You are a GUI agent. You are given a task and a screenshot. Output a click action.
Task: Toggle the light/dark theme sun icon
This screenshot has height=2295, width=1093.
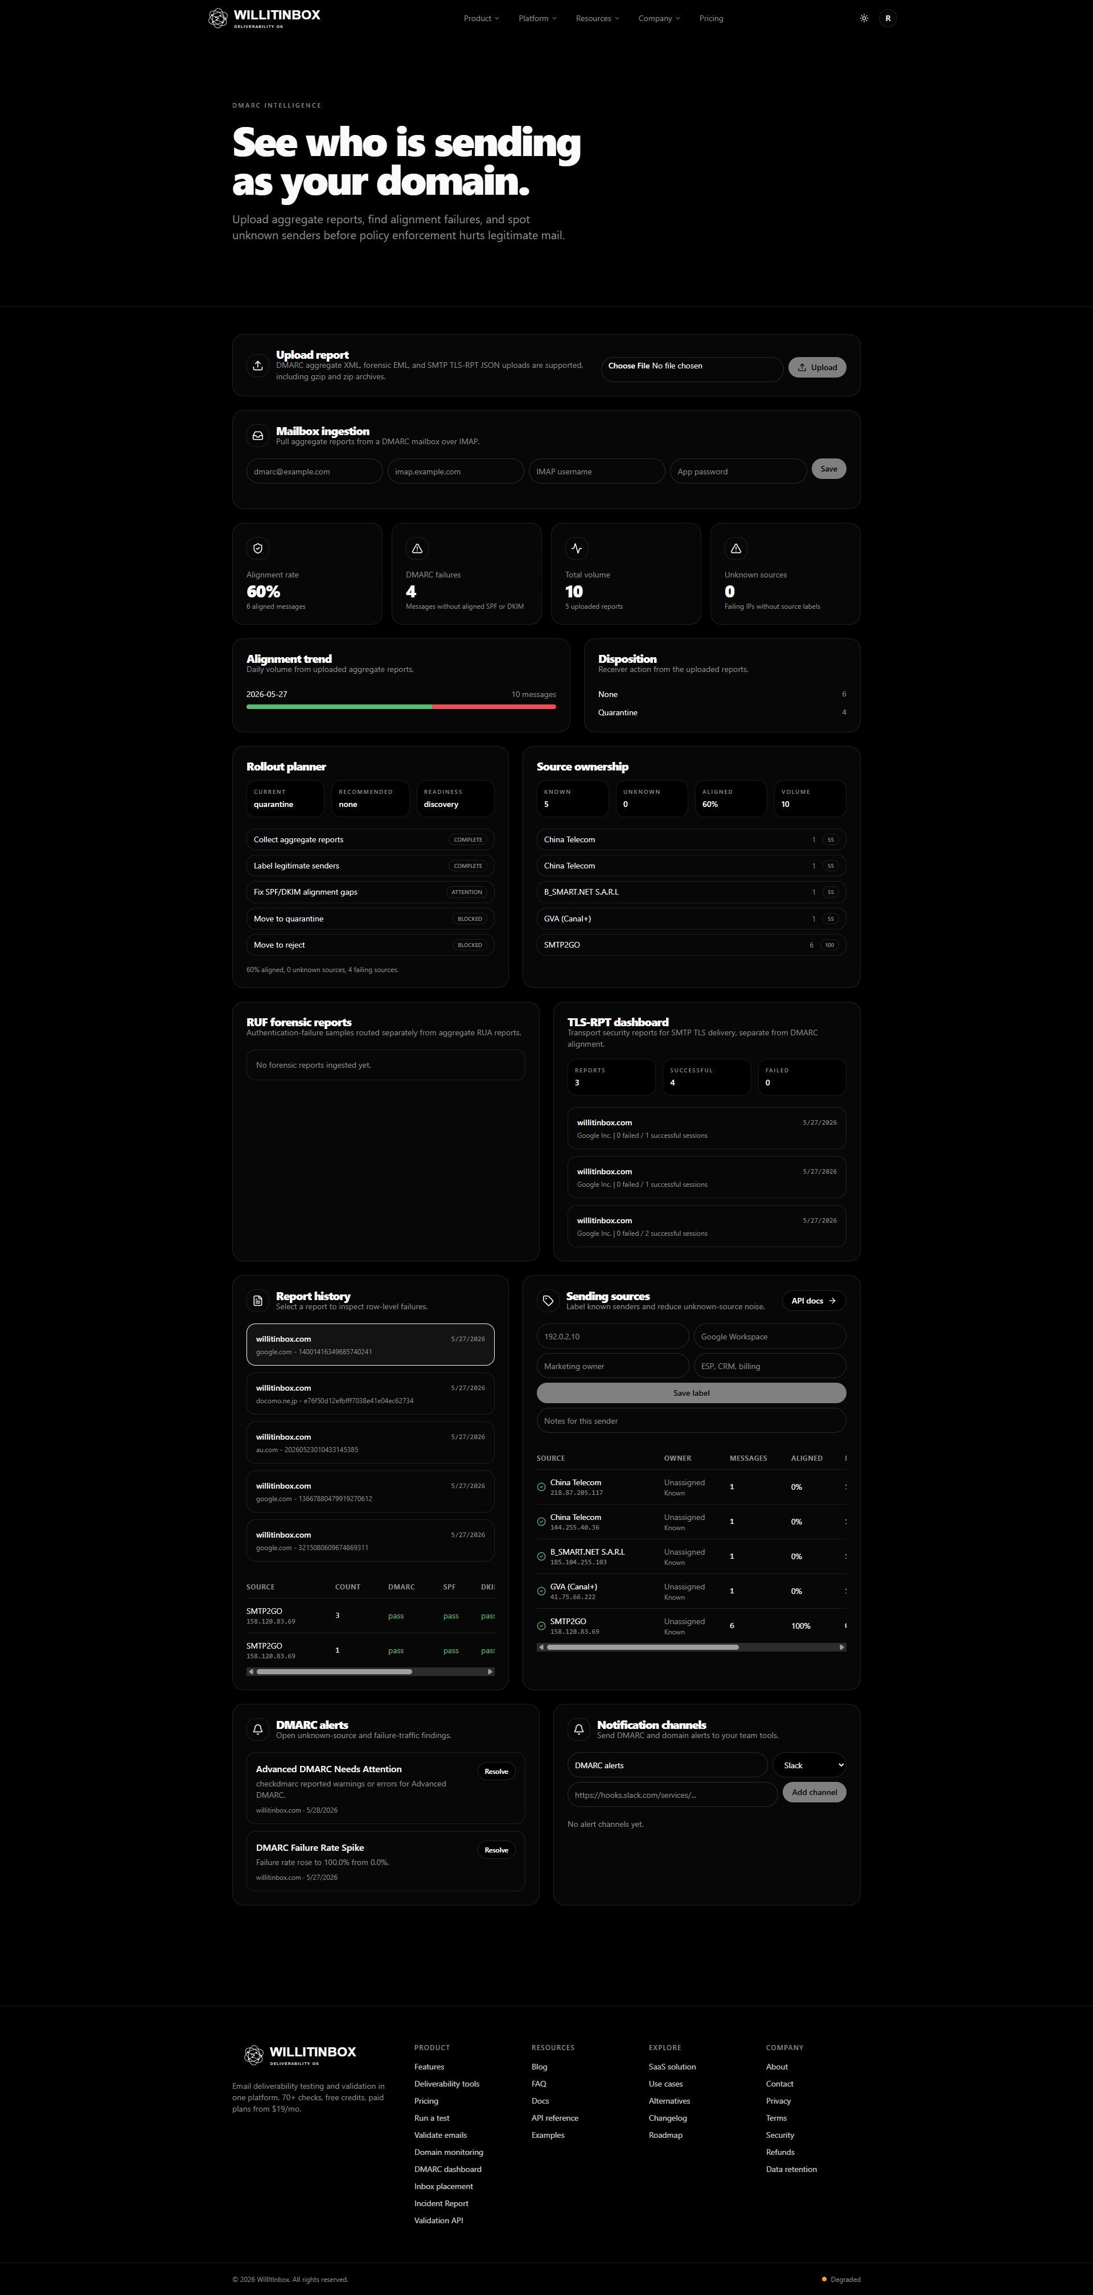click(x=863, y=18)
